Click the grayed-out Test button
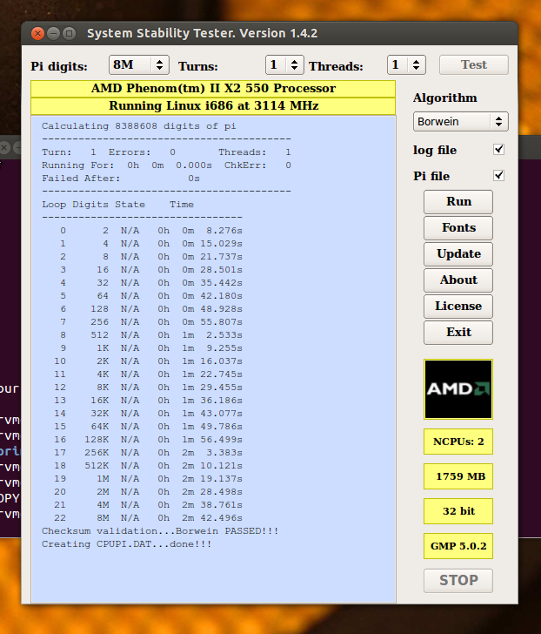The height and width of the screenshot is (634, 541). (x=473, y=64)
